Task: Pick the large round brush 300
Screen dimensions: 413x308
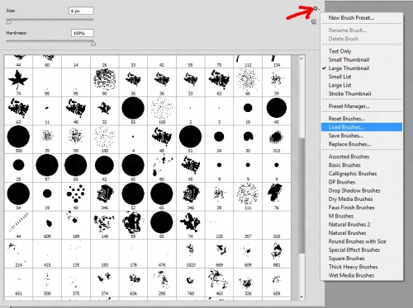Action: pos(18,139)
